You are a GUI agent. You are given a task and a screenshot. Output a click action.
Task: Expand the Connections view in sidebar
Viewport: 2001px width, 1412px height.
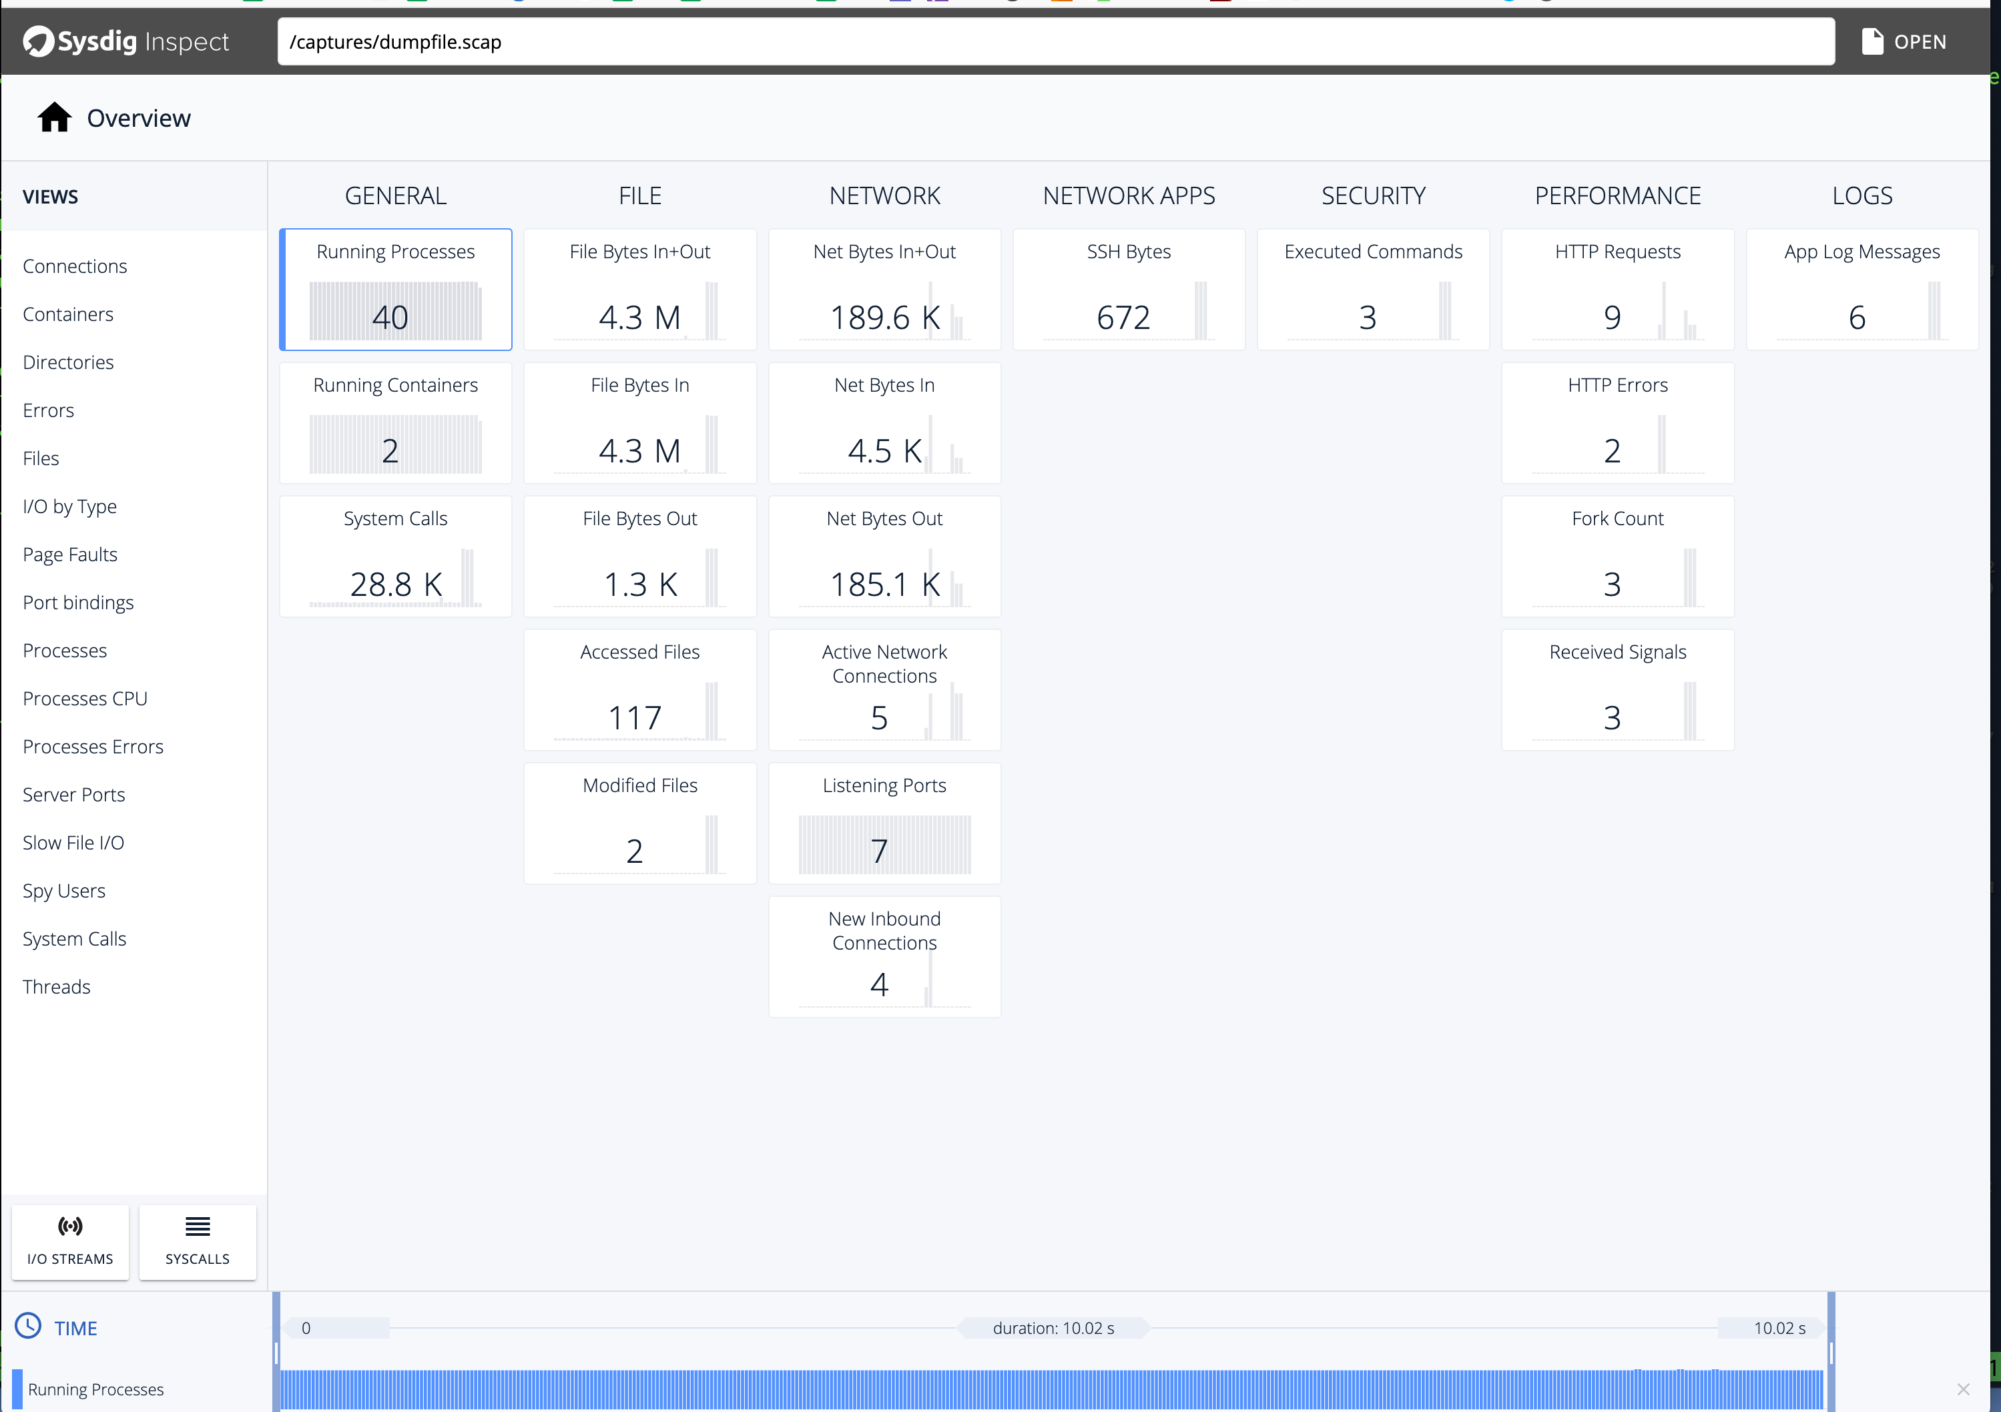tap(74, 266)
